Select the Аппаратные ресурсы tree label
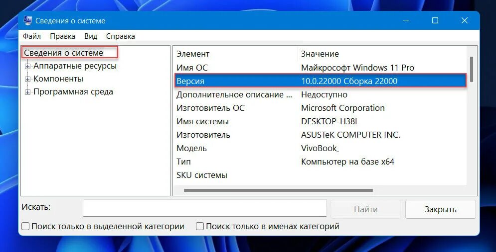This screenshot has height=252, width=496. 75,66
